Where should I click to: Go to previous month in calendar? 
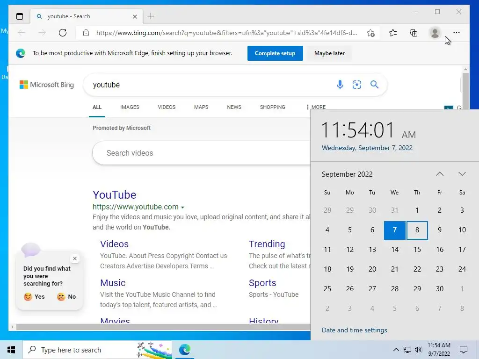(440, 174)
